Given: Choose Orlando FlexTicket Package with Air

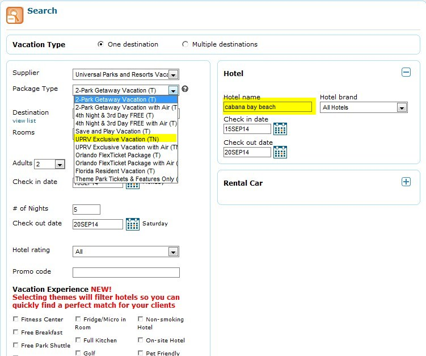Looking at the screenshot, I should tap(126, 163).
